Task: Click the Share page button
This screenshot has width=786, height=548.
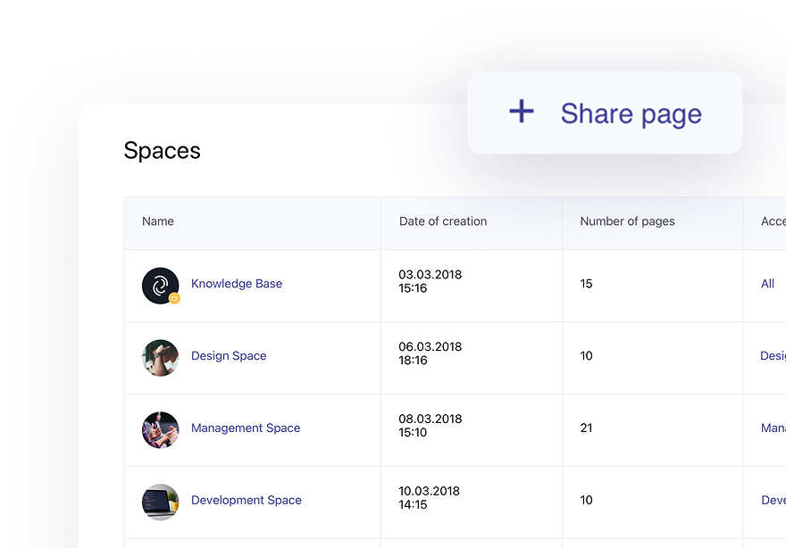Action: pos(605,112)
